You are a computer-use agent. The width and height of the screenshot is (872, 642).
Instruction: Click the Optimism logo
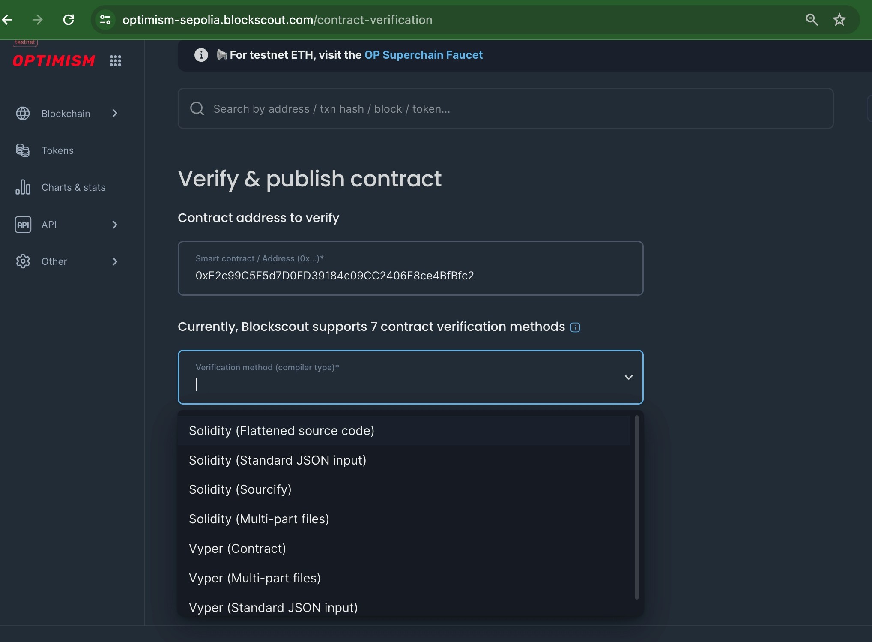pos(54,60)
